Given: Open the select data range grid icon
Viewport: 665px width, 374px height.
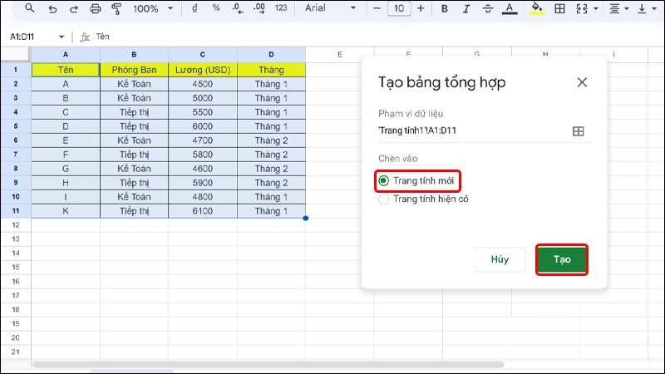Looking at the screenshot, I should [x=578, y=131].
